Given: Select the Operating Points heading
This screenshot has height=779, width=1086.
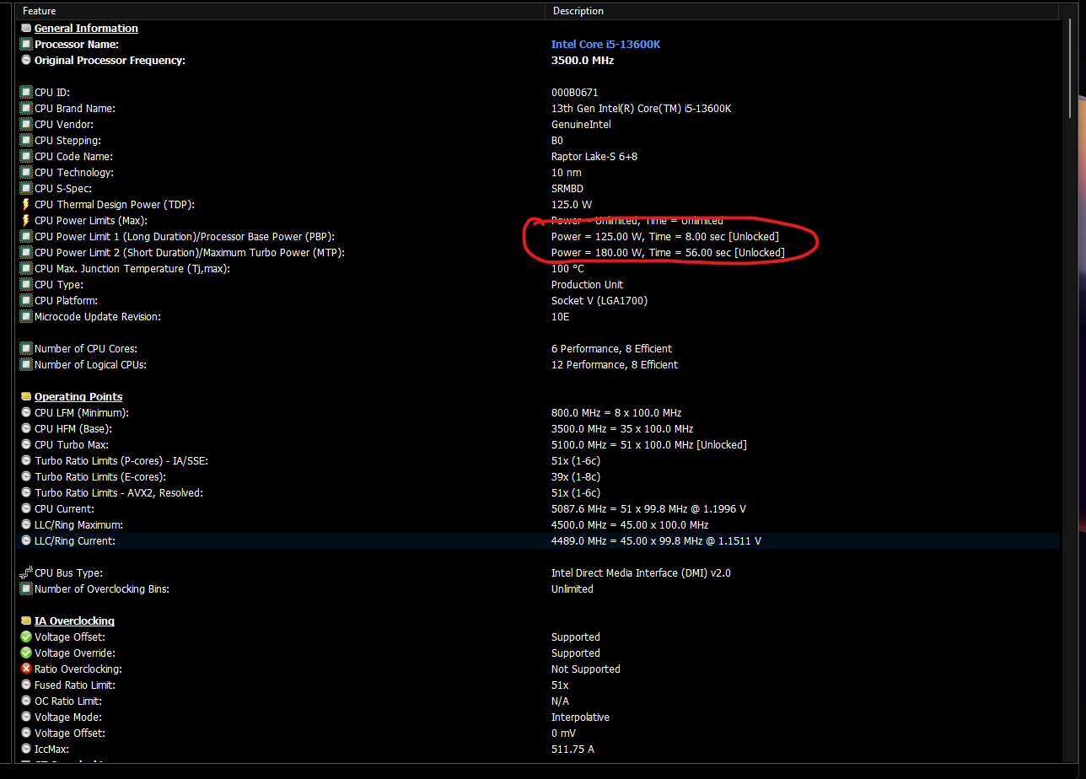Looking at the screenshot, I should pos(78,397).
